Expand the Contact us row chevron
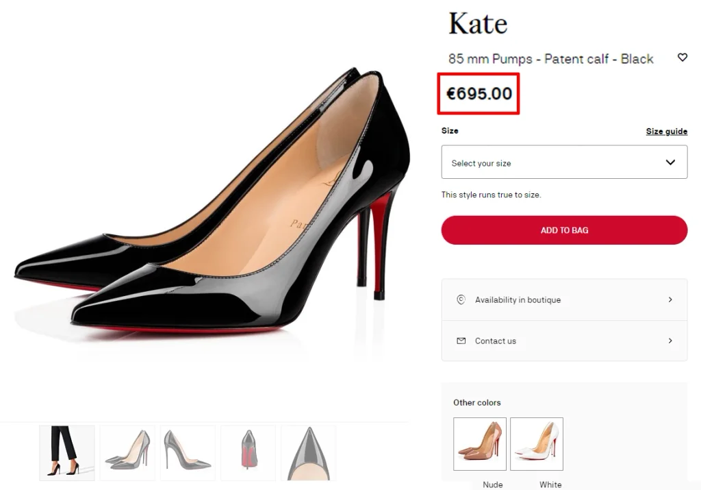701x490 pixels. tap(670, 341)
